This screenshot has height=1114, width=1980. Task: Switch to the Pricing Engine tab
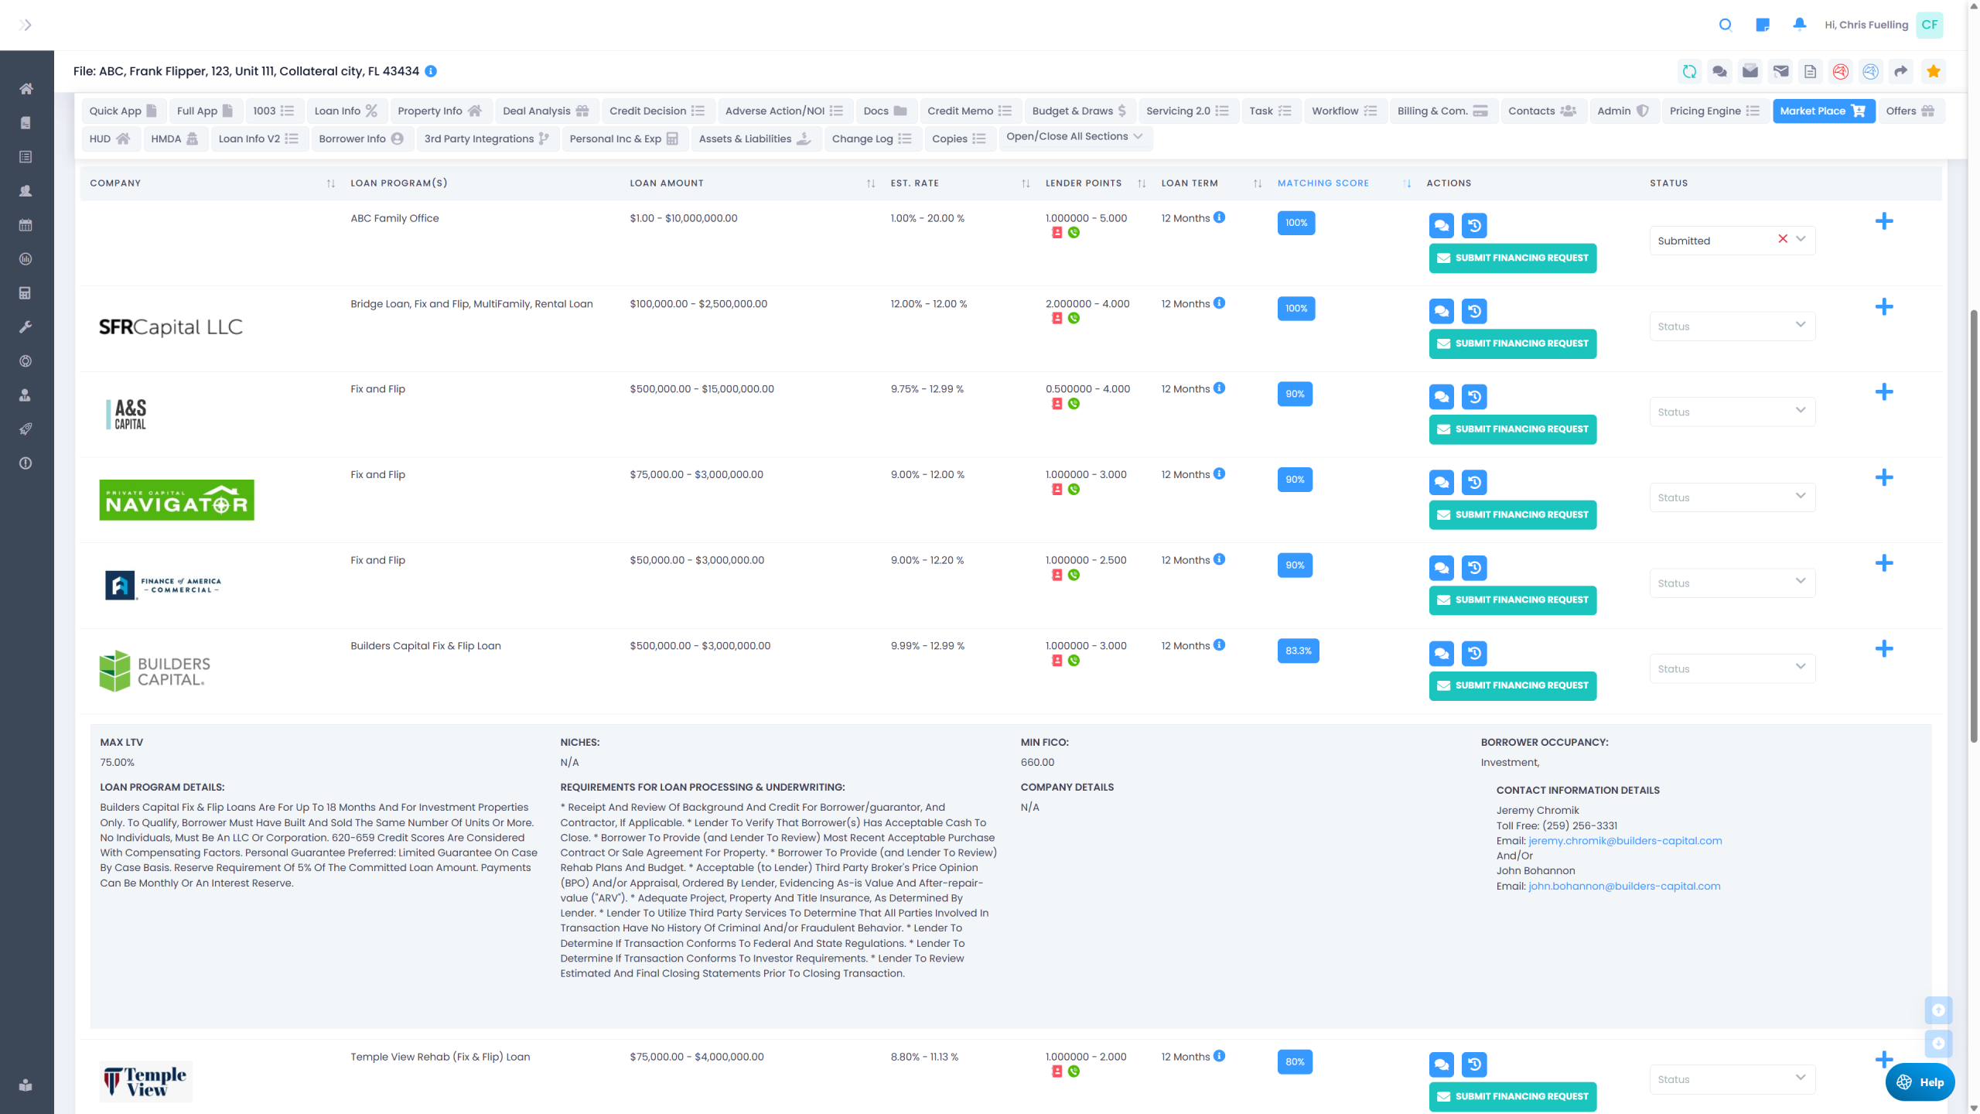pyautogui.click(x=1714, y=111)
